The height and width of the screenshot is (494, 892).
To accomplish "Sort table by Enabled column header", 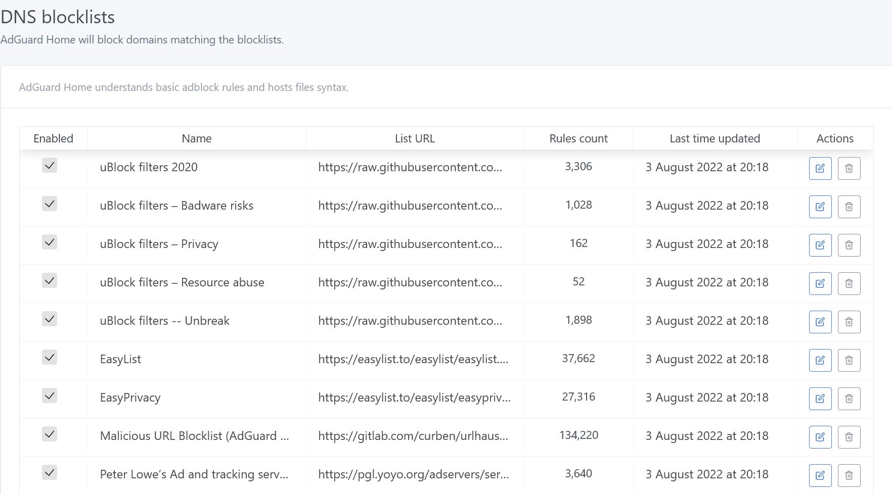I will 54,138.
